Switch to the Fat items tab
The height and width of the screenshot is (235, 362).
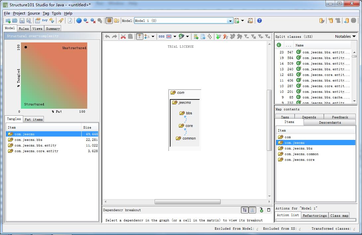34,119
